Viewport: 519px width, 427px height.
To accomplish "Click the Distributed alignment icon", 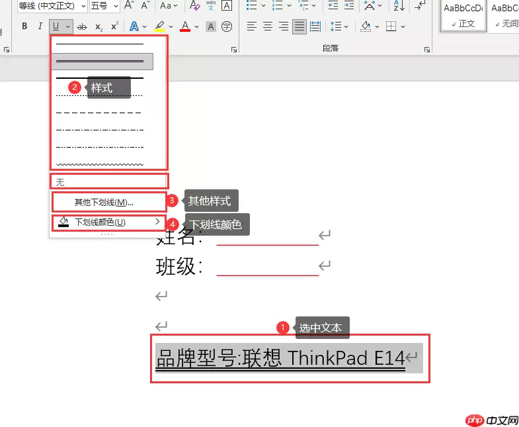I will click(315, 26).
